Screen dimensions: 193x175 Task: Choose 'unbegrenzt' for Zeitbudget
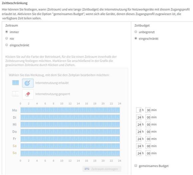(x=136, y=32)
